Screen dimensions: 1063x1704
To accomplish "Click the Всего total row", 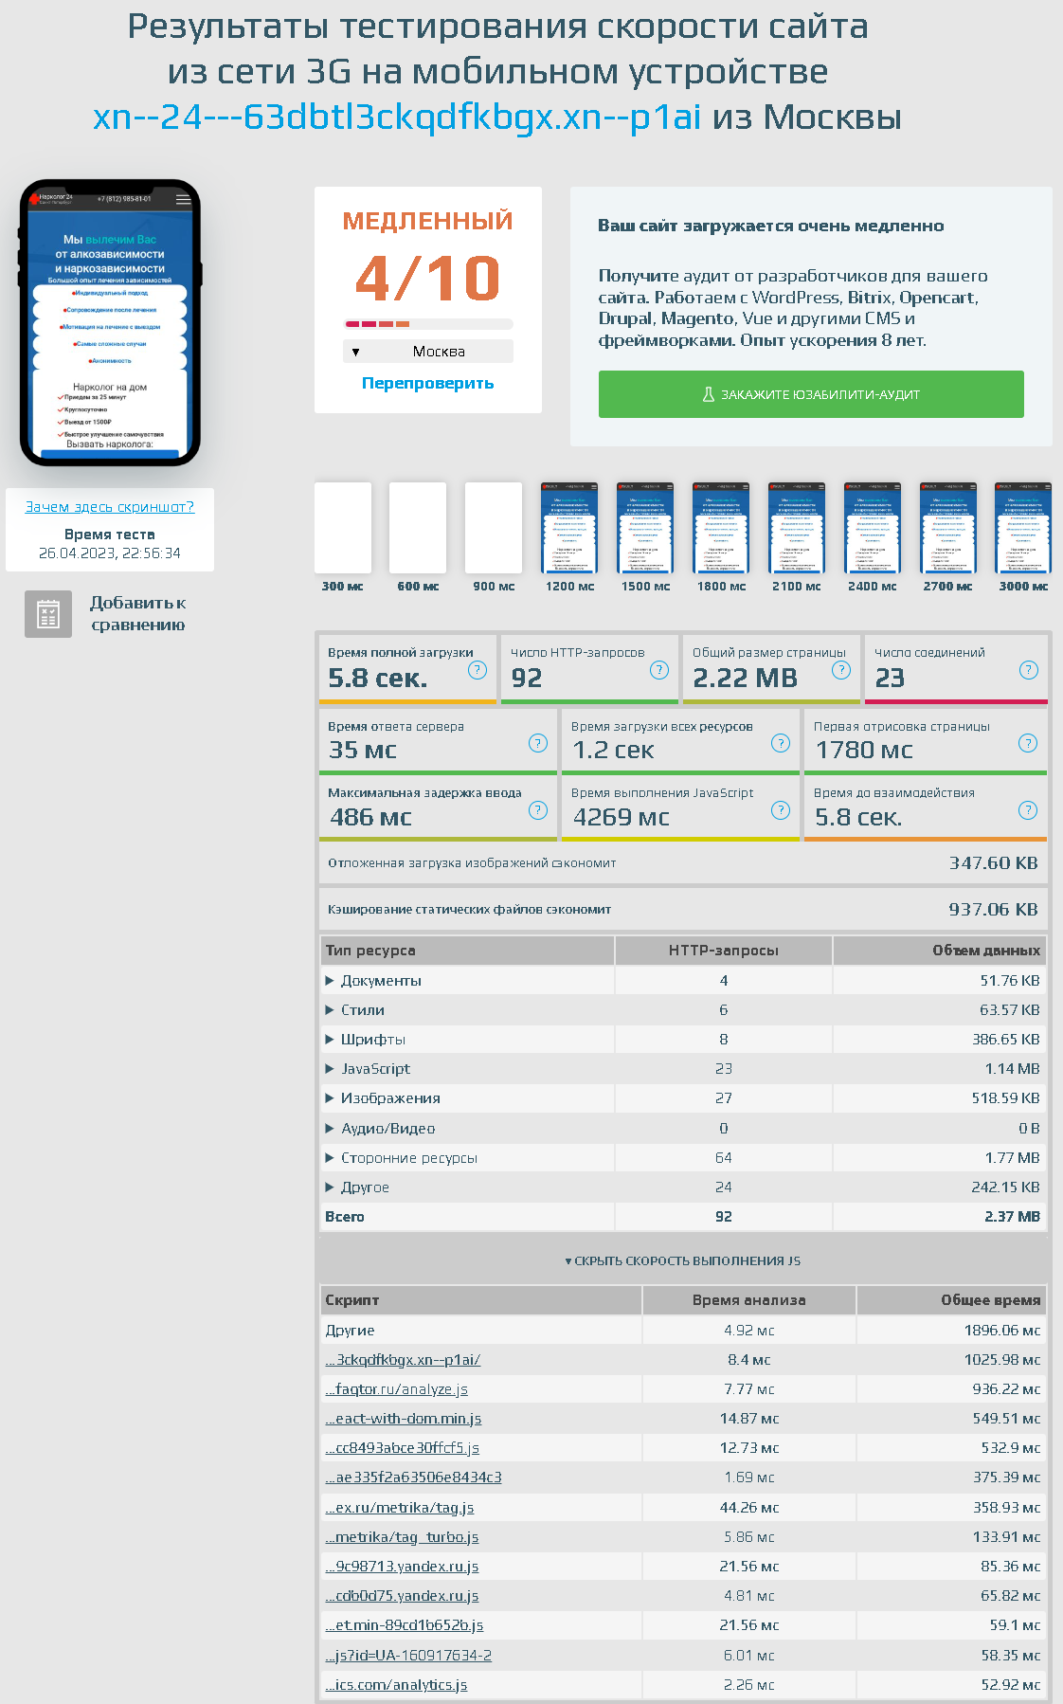I will [x=683, y=1217].
